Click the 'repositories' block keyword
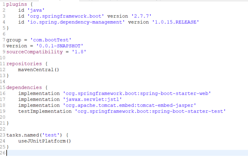The height and width of the screenshot is (159, 248). click(x=24, y=64)
